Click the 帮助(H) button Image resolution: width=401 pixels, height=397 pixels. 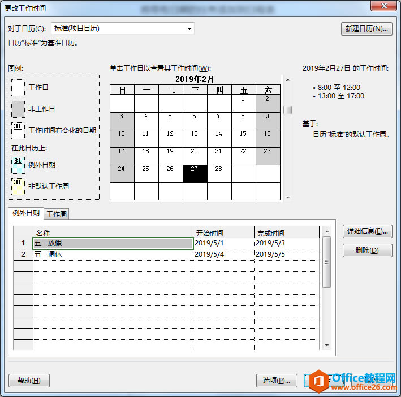(29, 381)
